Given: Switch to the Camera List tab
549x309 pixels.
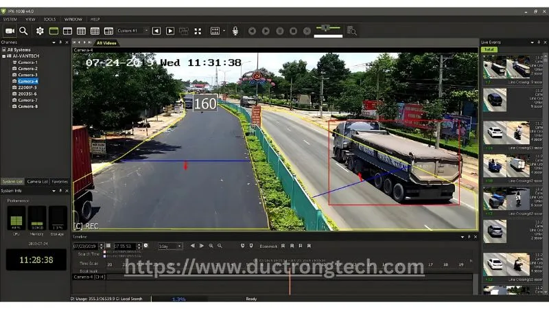Looking at the screenshot, I should [37, 181].
